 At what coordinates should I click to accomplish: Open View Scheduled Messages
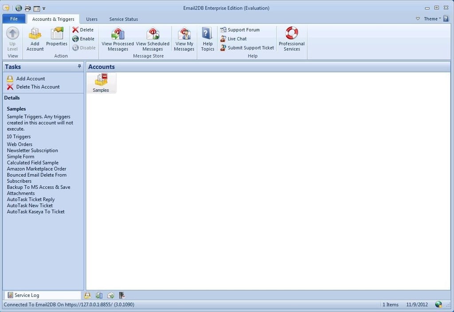(x=153, y=39)
